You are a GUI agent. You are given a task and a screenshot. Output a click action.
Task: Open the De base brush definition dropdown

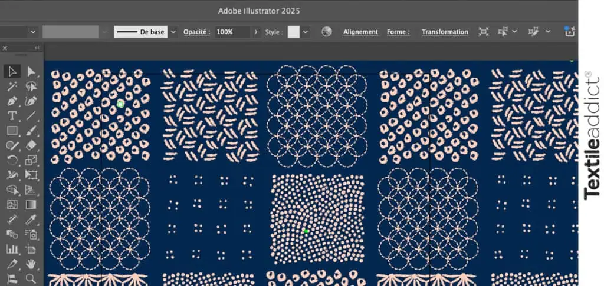[174, 32]
